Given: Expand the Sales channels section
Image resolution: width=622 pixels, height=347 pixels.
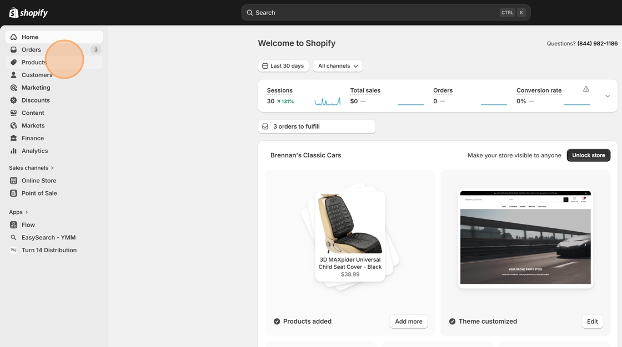Looking at the screenshot, I should pyautogui.click(x=31, y=168).
